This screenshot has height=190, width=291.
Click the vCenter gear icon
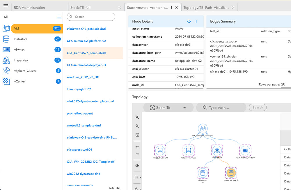click(6, 81)
